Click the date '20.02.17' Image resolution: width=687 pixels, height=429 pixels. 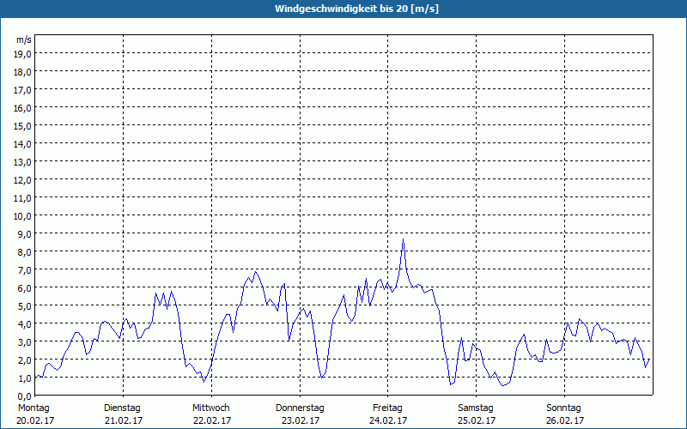tap(35, 420)
